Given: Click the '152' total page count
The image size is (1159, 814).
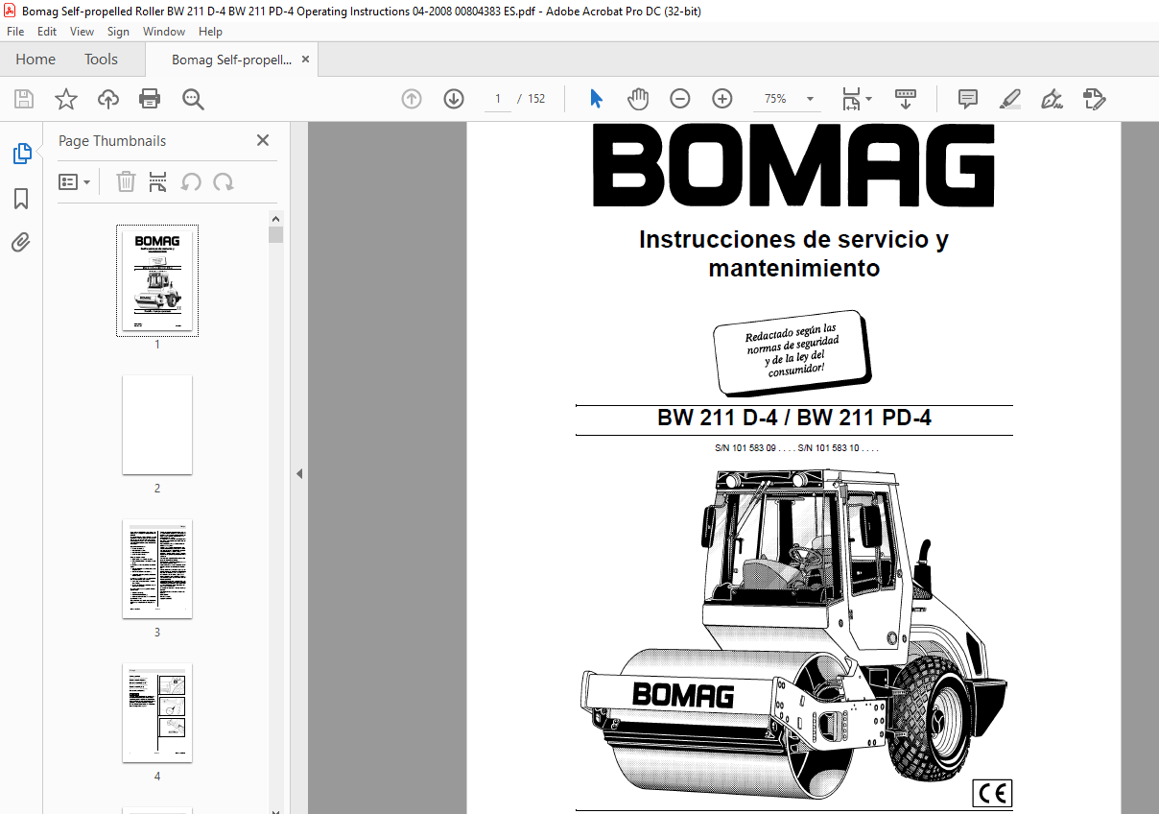Looking at the screenshot, I should 536,99.
